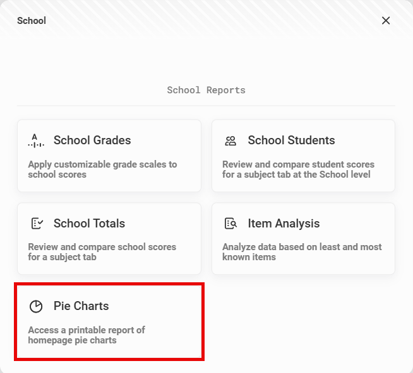Click the Item Analysis magnifier icon
413x373 pixels.
coord(230,224)
